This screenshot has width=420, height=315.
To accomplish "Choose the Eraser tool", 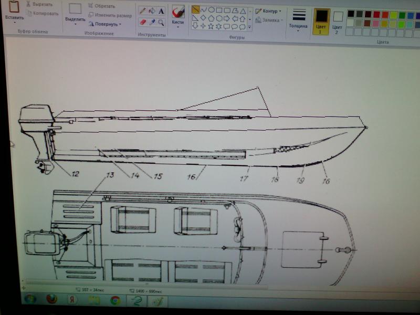I will pyautogui.click(x=142, y=22).
